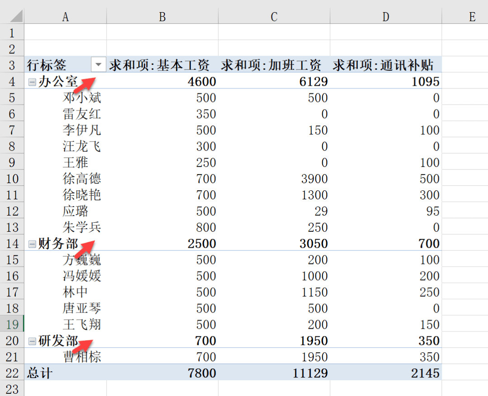Select 财务部 basic salary total 2500

[x=163, y=243]
